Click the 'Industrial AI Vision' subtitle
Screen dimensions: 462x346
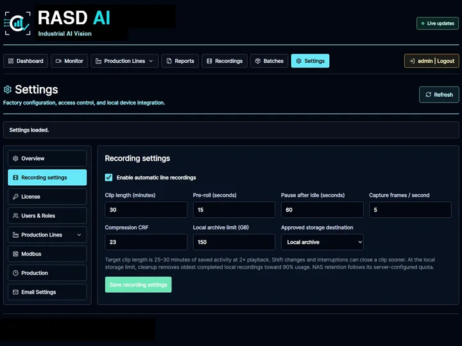click(x=65, y=33)
